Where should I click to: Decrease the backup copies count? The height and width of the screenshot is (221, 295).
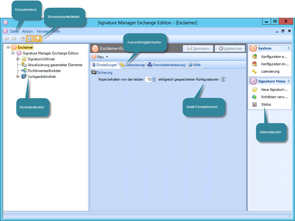point(154,81)
